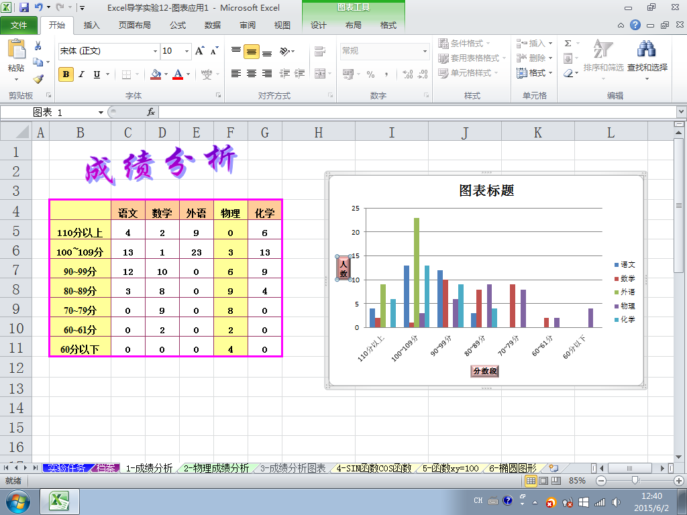This screenshot has height=515, width=687.
Task: Switch to the 插入 ribbon tab
Action: pyautogui.click(x=91, y=25)
